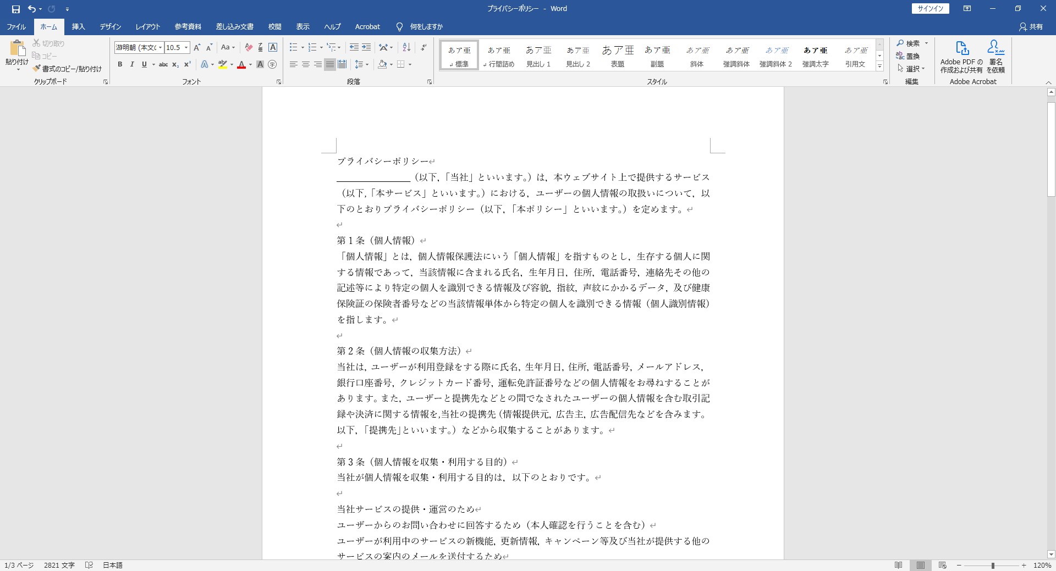This screenshot has height=571, width=1056.
Task: Switch to Web Layout view icon
Action: click(942, 565)
